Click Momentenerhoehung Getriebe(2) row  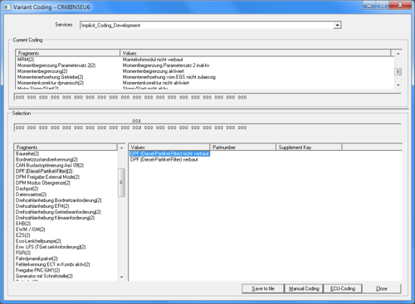pyautogui.click(x=51, y=77)
